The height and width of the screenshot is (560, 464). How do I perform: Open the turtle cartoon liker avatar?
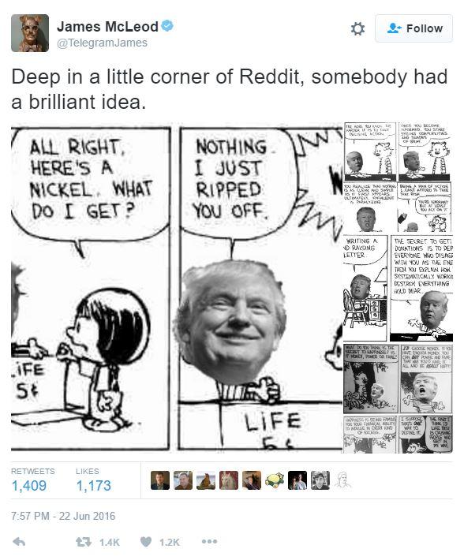point(275,480)
